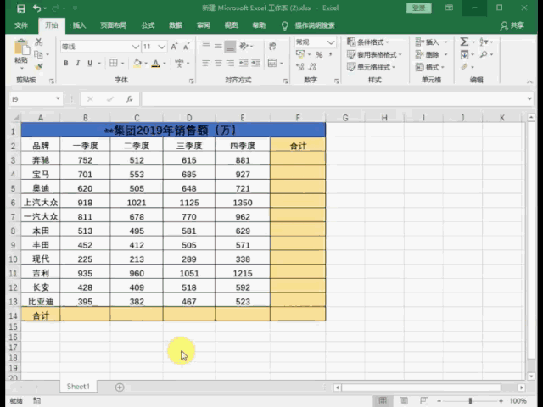This screenshot has height=407, width=543.
Task: Switch to the 公式 (Formulas) tab
Action: click(148, 25)
